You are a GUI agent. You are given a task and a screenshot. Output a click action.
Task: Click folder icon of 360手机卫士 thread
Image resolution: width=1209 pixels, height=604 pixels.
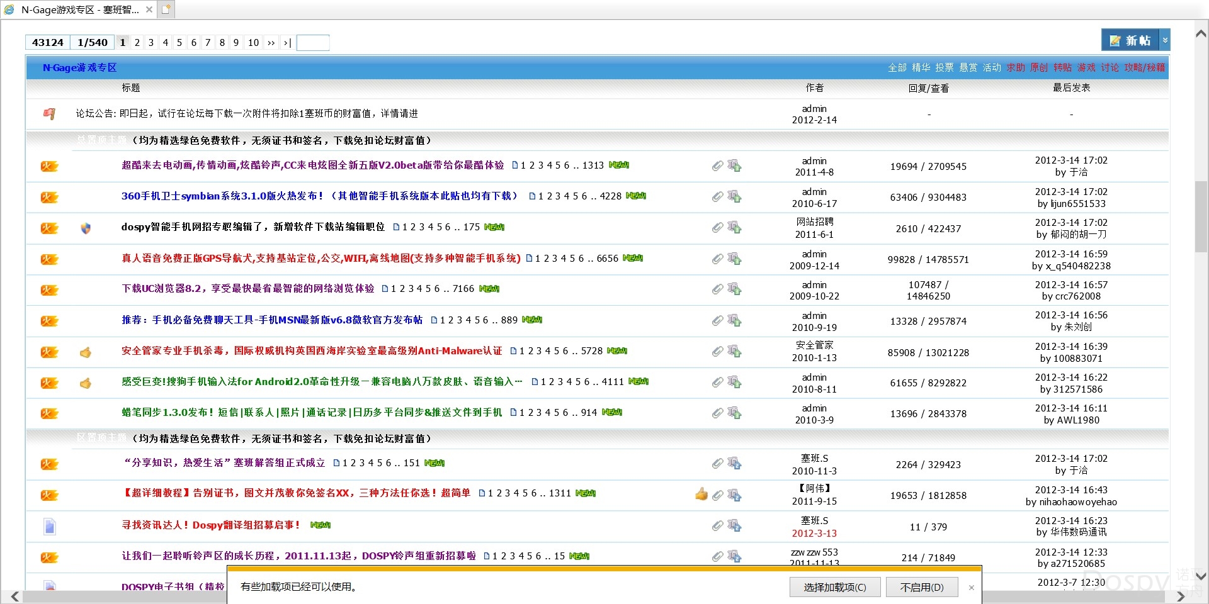tap(49, 197)
